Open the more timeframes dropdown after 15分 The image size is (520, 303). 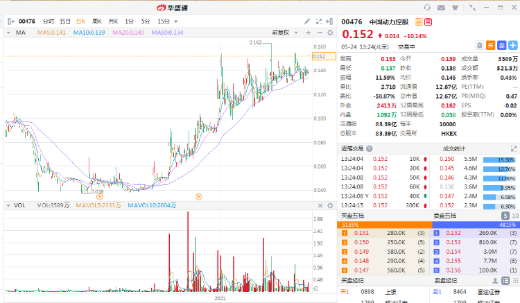point(176,21)
